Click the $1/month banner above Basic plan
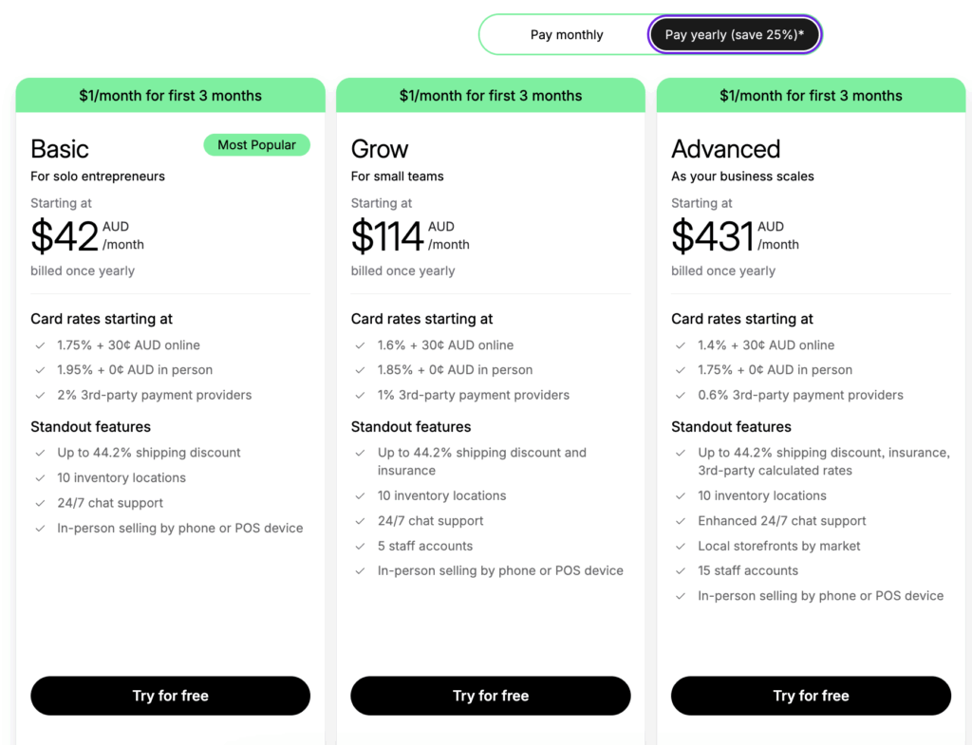Screen dimensions: 972x745 (170, 96)
